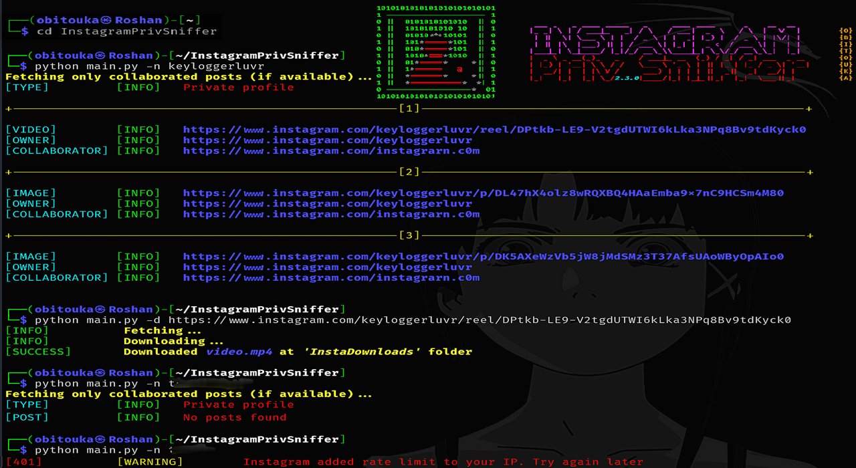Viewport: 856px width, 468px height.
Task: Open the collaborator link in section [2]
Action: (331, 215)
